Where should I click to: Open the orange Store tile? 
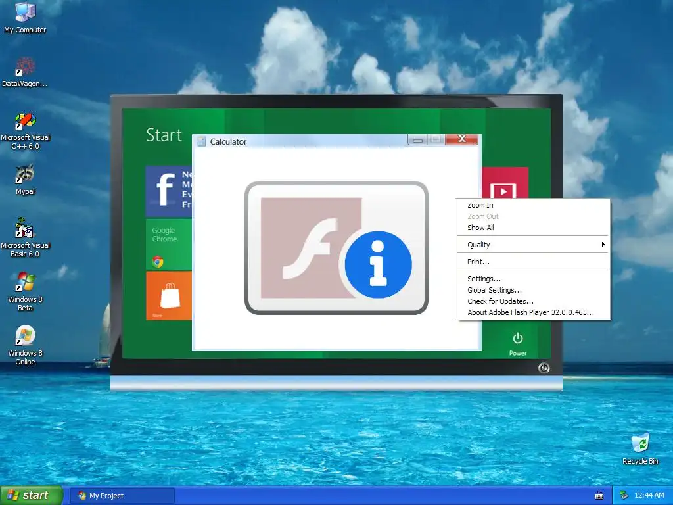pos(169,296)
